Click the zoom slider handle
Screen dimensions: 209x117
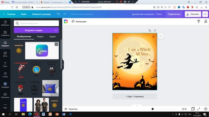tap(153, 109)
